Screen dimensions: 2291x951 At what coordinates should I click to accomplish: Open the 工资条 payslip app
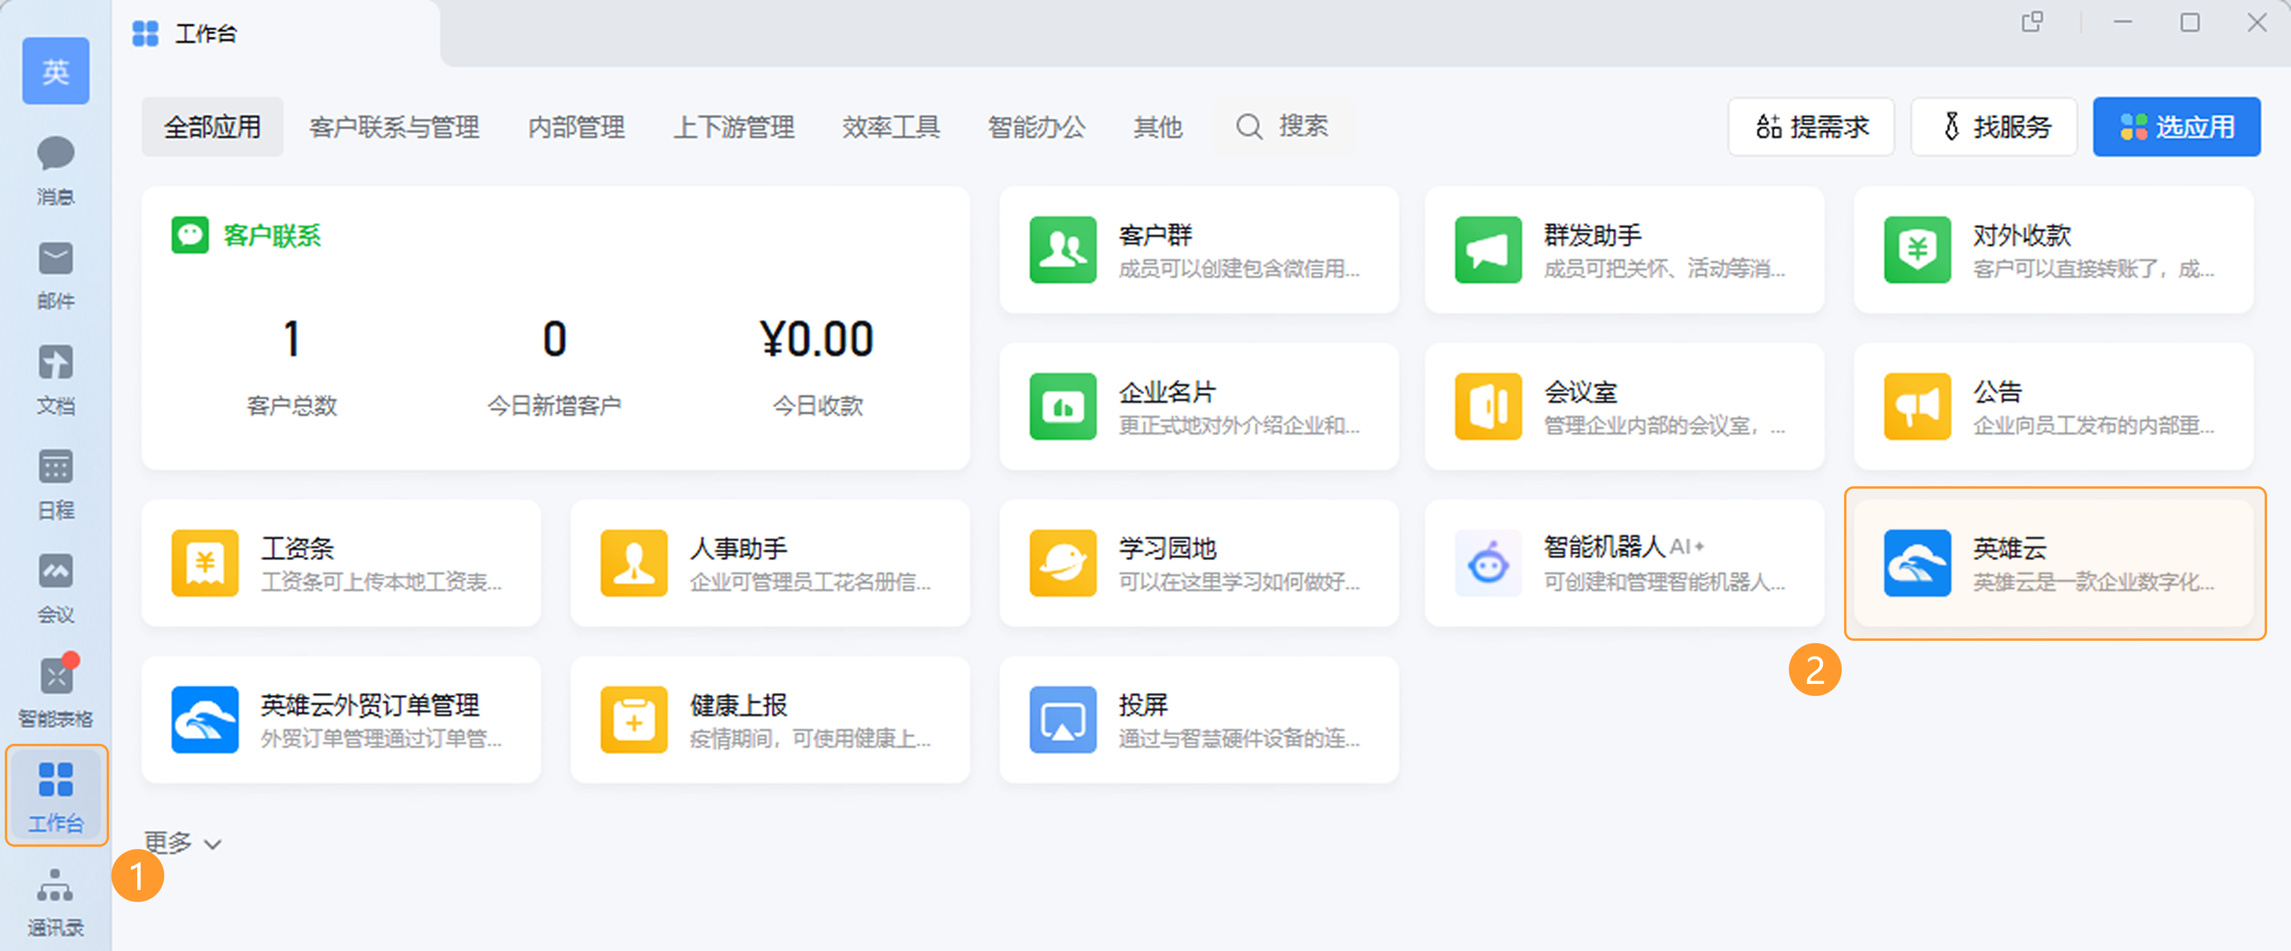tap(341, 562)
